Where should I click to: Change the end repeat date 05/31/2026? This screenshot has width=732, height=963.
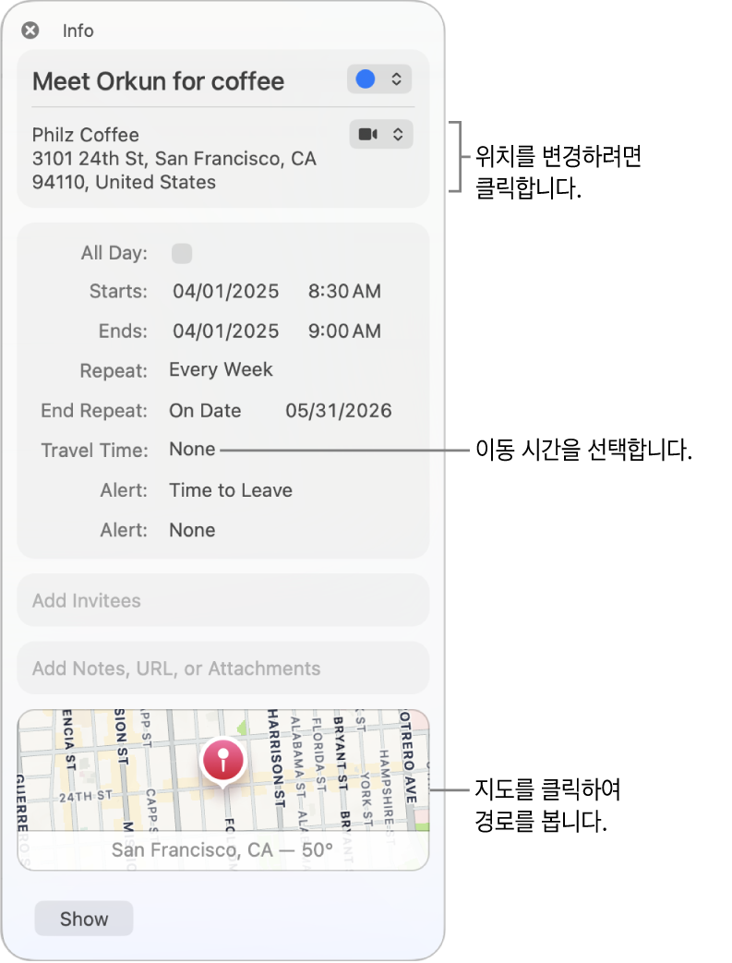339,411
